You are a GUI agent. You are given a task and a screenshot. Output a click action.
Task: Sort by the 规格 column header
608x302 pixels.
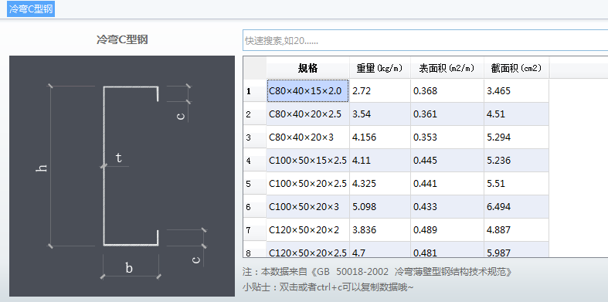(308, 68)
